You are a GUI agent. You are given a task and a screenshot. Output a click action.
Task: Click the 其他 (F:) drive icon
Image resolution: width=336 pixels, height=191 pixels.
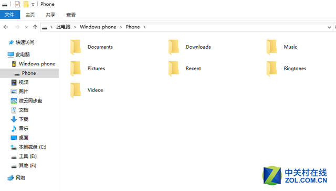point(14,166)
